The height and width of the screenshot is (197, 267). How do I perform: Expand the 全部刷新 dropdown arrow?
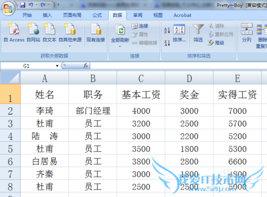(x=120, y=47)
